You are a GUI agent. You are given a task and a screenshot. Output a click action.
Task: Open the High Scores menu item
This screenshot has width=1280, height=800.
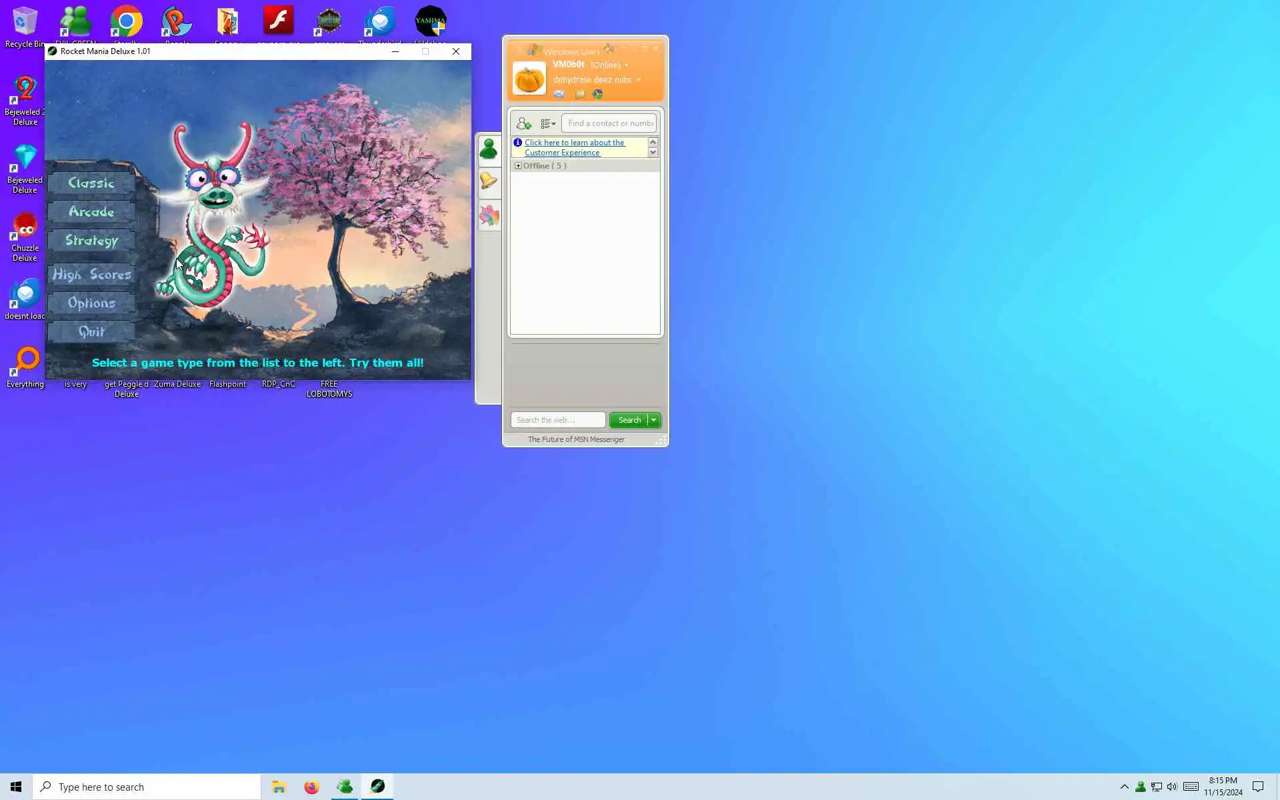91,274
